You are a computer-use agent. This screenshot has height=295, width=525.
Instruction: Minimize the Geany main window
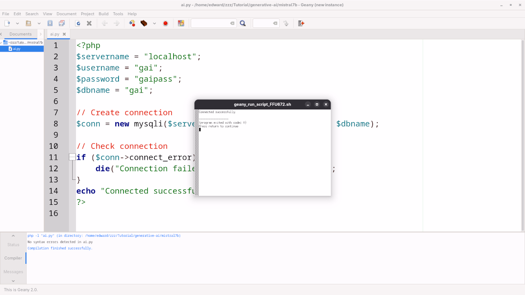click(501, 5)
